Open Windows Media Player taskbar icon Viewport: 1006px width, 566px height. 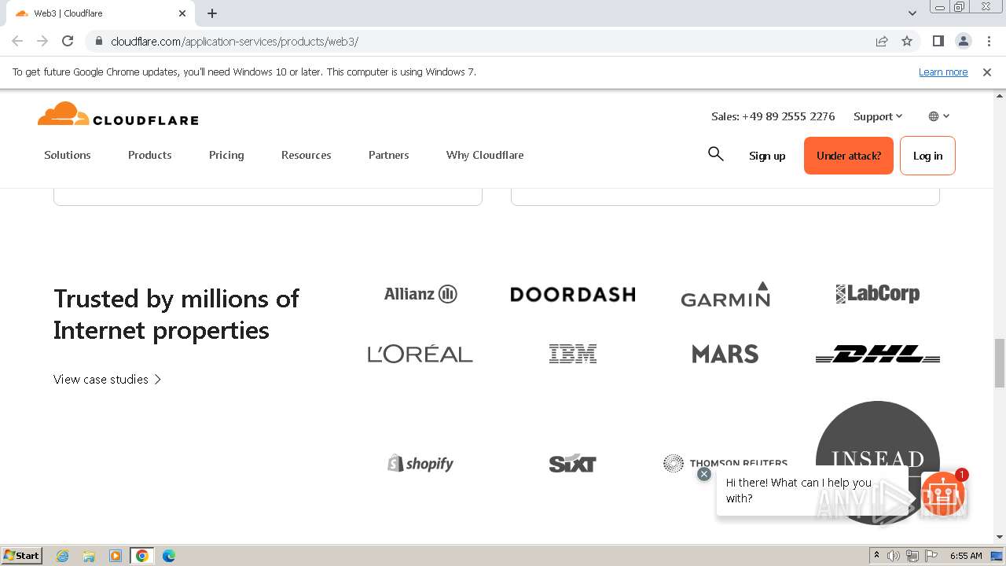point(116,556)
